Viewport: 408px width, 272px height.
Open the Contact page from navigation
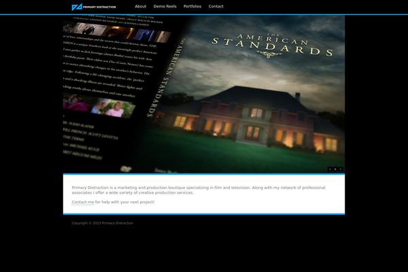point(216,6)
